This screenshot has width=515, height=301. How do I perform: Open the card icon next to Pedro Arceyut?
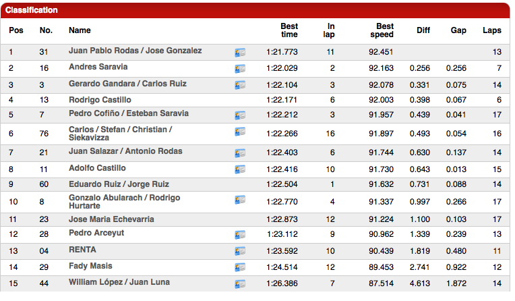(240, 234)
